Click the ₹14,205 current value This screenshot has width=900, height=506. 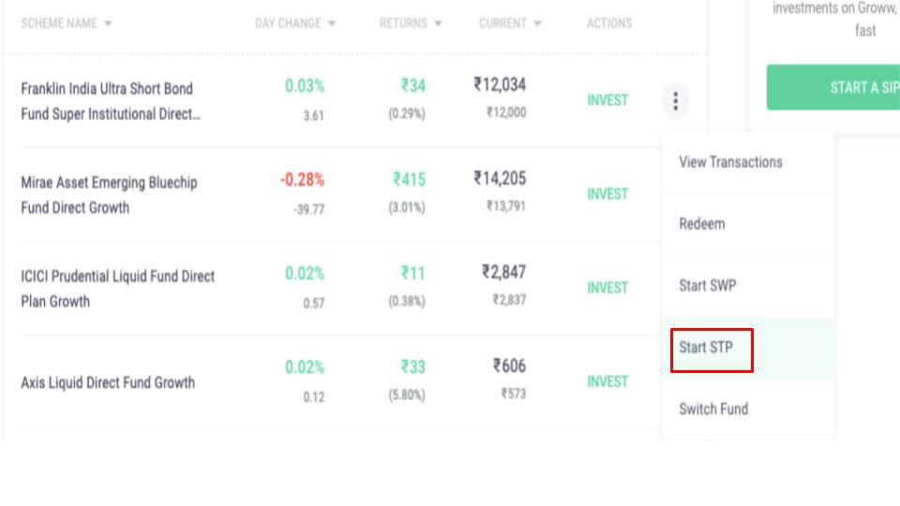[500, 178]
